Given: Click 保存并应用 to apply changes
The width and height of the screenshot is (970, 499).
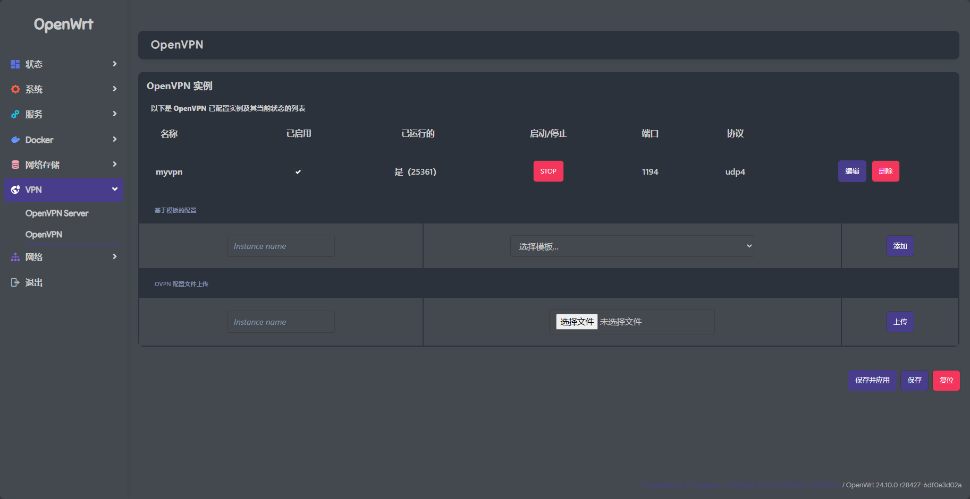Looking at the screenshot, I should pos(872,380).
